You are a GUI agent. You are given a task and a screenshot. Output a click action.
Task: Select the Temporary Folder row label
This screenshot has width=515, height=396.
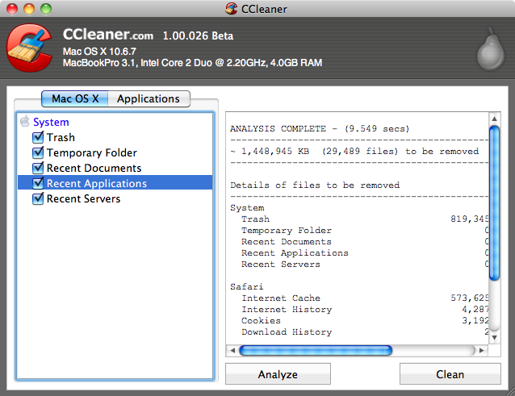point(92,152)
